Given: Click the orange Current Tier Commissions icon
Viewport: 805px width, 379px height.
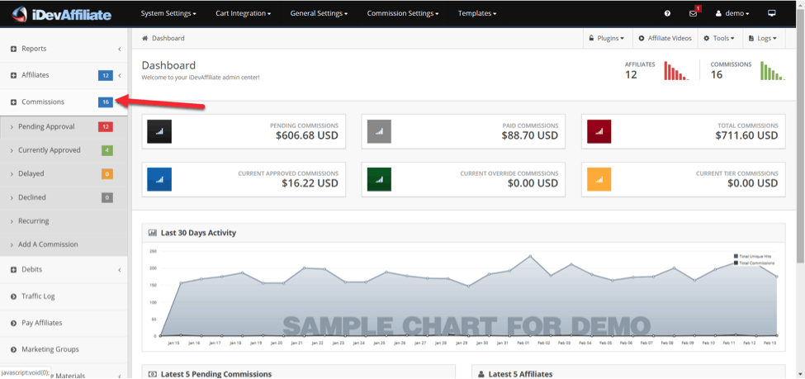Looking at the screenshot, I should pyautogui.click(x=599, y=179).
